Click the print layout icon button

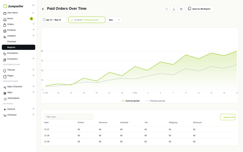[181, 9]
